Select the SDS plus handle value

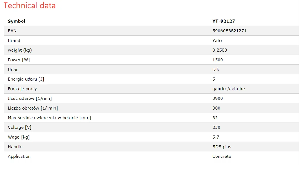(222, 147)
